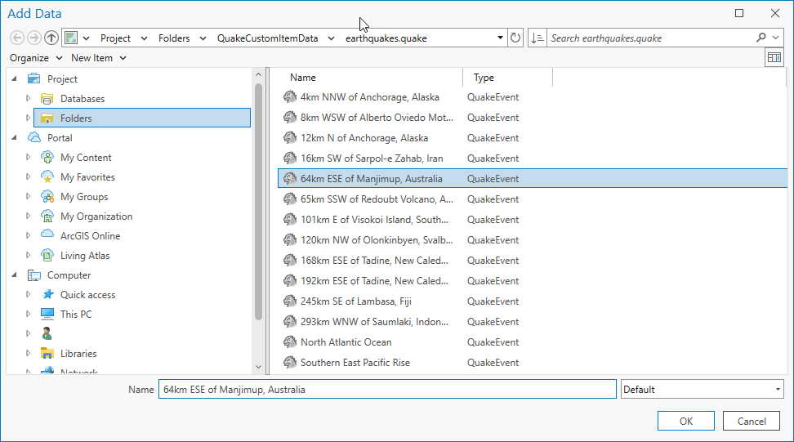Click the Back navigation arrow
The height and width of the screenshot is (442, 794).
coord(17,38)
